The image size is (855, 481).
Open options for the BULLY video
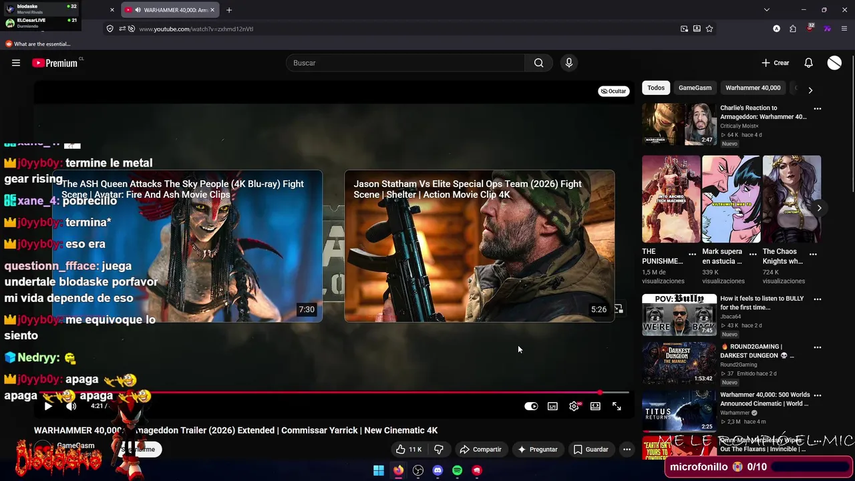tap(817, 299)
